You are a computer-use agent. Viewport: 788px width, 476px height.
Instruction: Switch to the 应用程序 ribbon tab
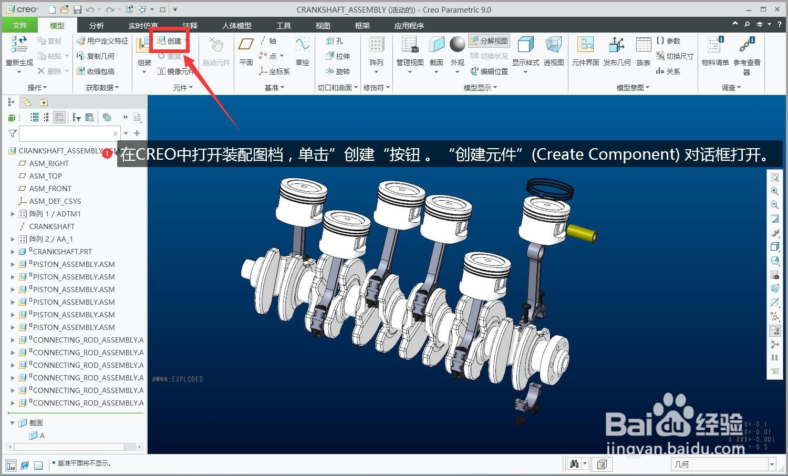pyautogui.click(x=409, y=25)
